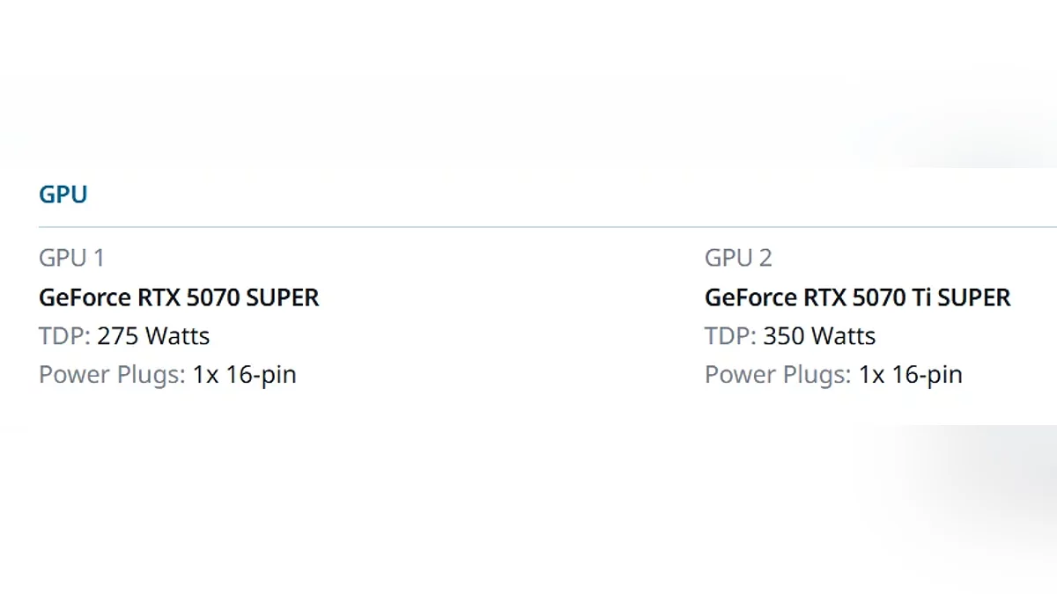Click the GPU 1 label
This screenshot has width=1057, height=594.
pos(71,258)
